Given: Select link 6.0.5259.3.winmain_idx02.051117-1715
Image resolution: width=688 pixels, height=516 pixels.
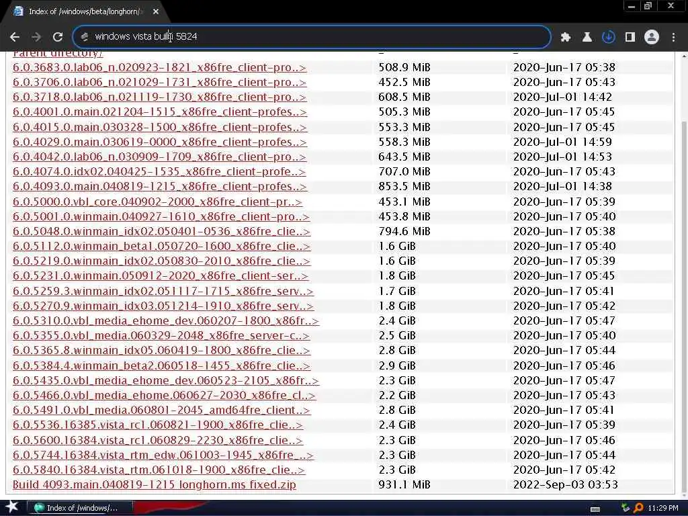Looking at the screenshot, I should [163, 292].
